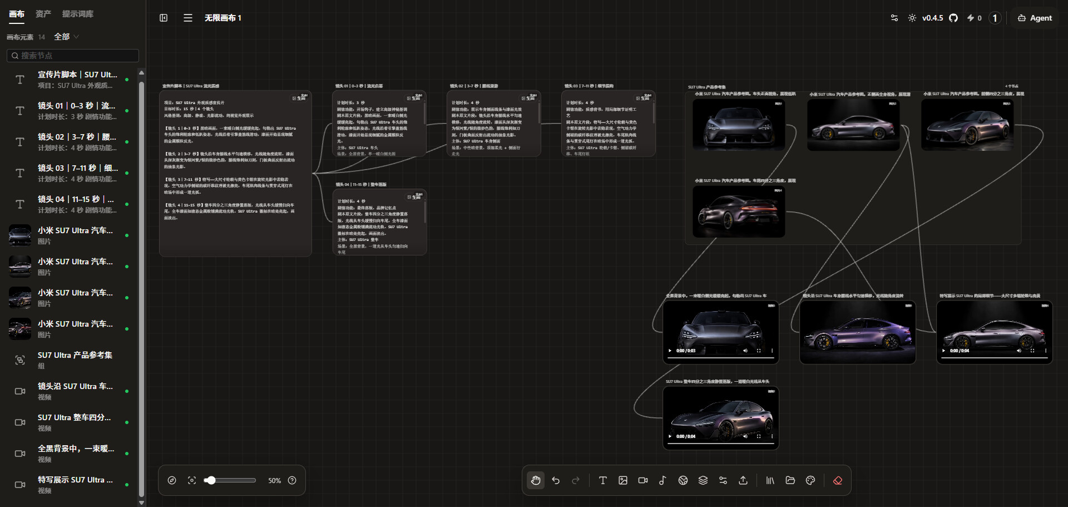This screenshot has height=507, width=1068.
Task: Toggle fullscreen on the 全黑背景中 video
Action: click(759, 351)
